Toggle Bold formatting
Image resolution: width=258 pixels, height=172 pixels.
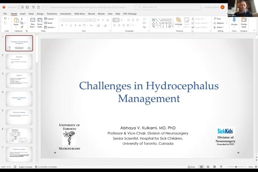(x=62, y=25)
